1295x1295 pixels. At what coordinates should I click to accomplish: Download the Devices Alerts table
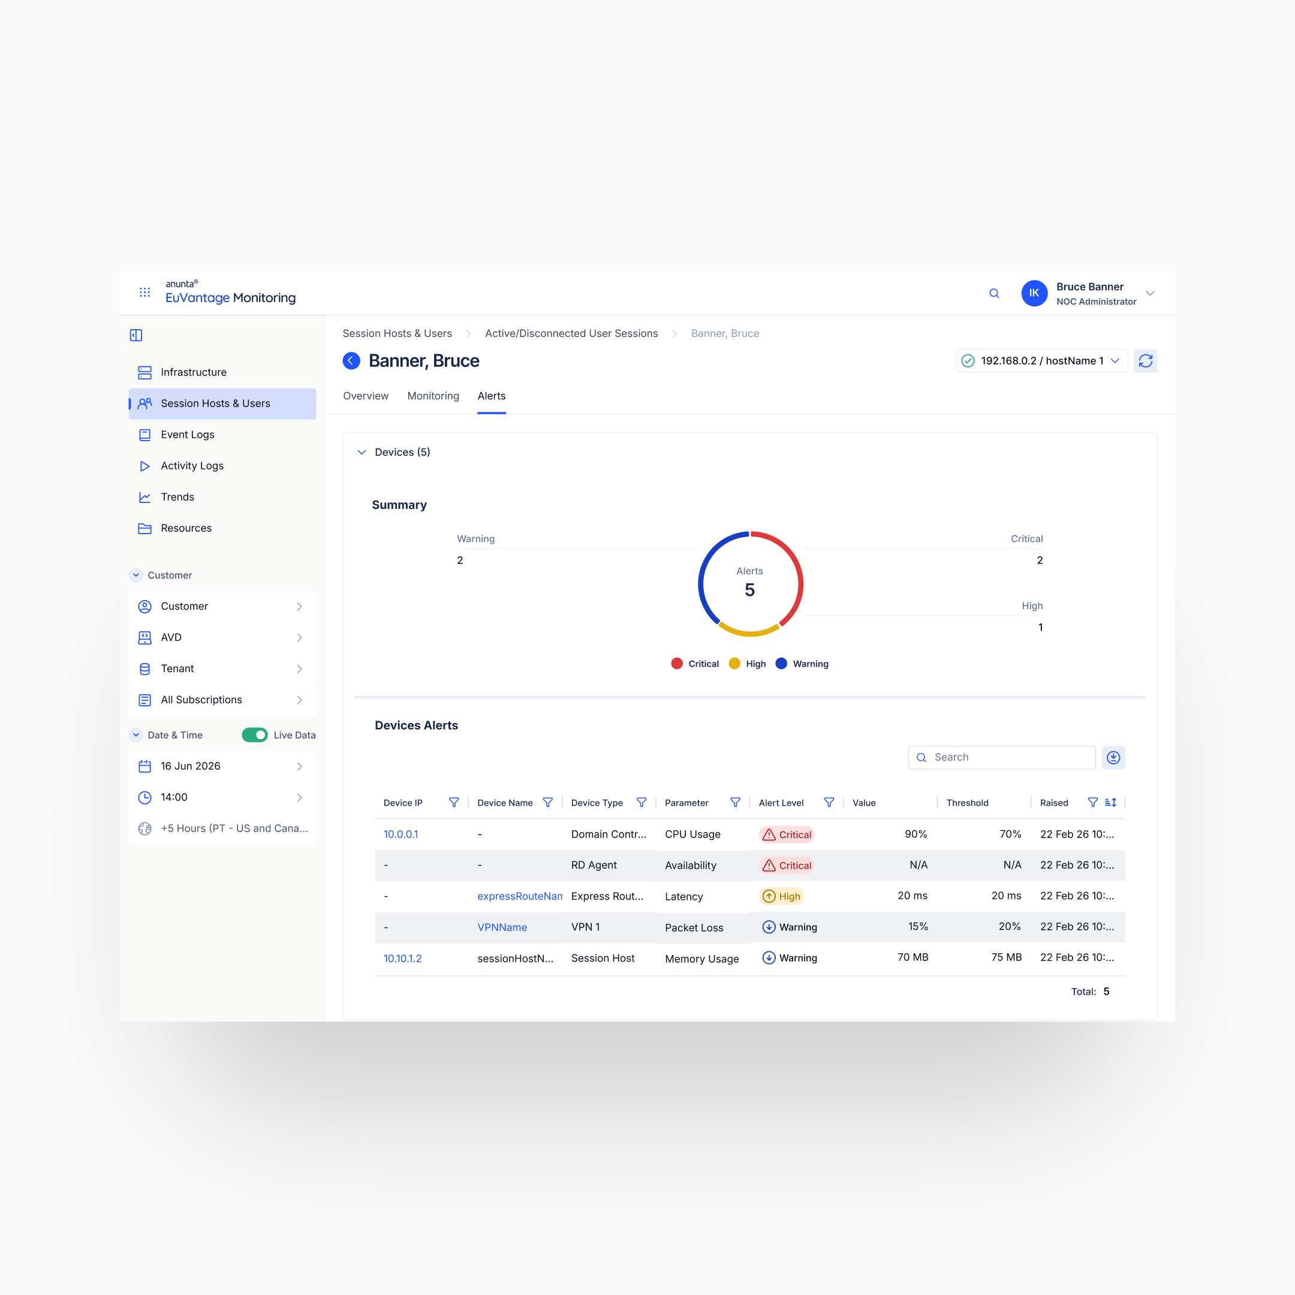(x=1113, y=757)
